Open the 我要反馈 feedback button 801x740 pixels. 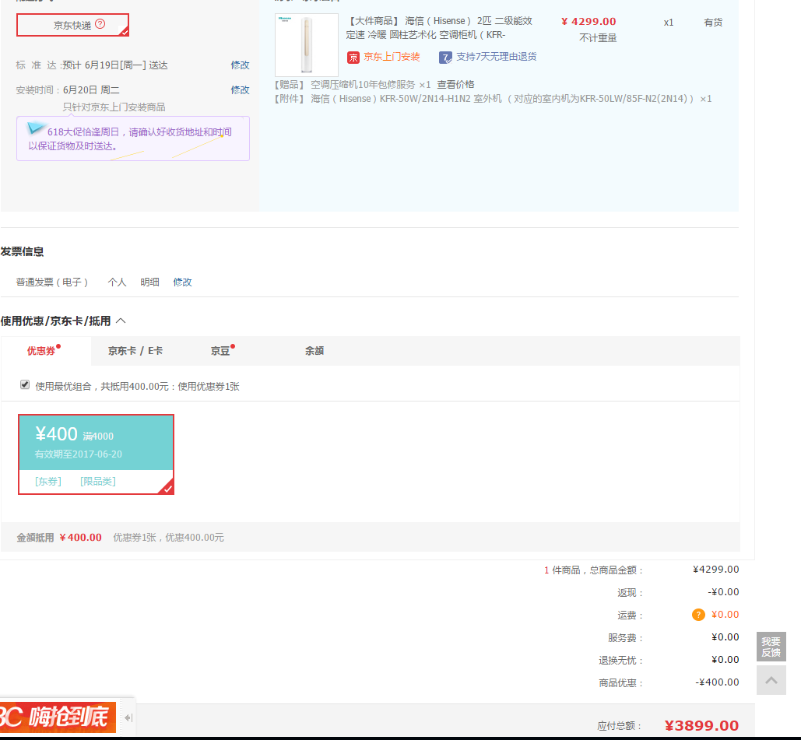771,647
